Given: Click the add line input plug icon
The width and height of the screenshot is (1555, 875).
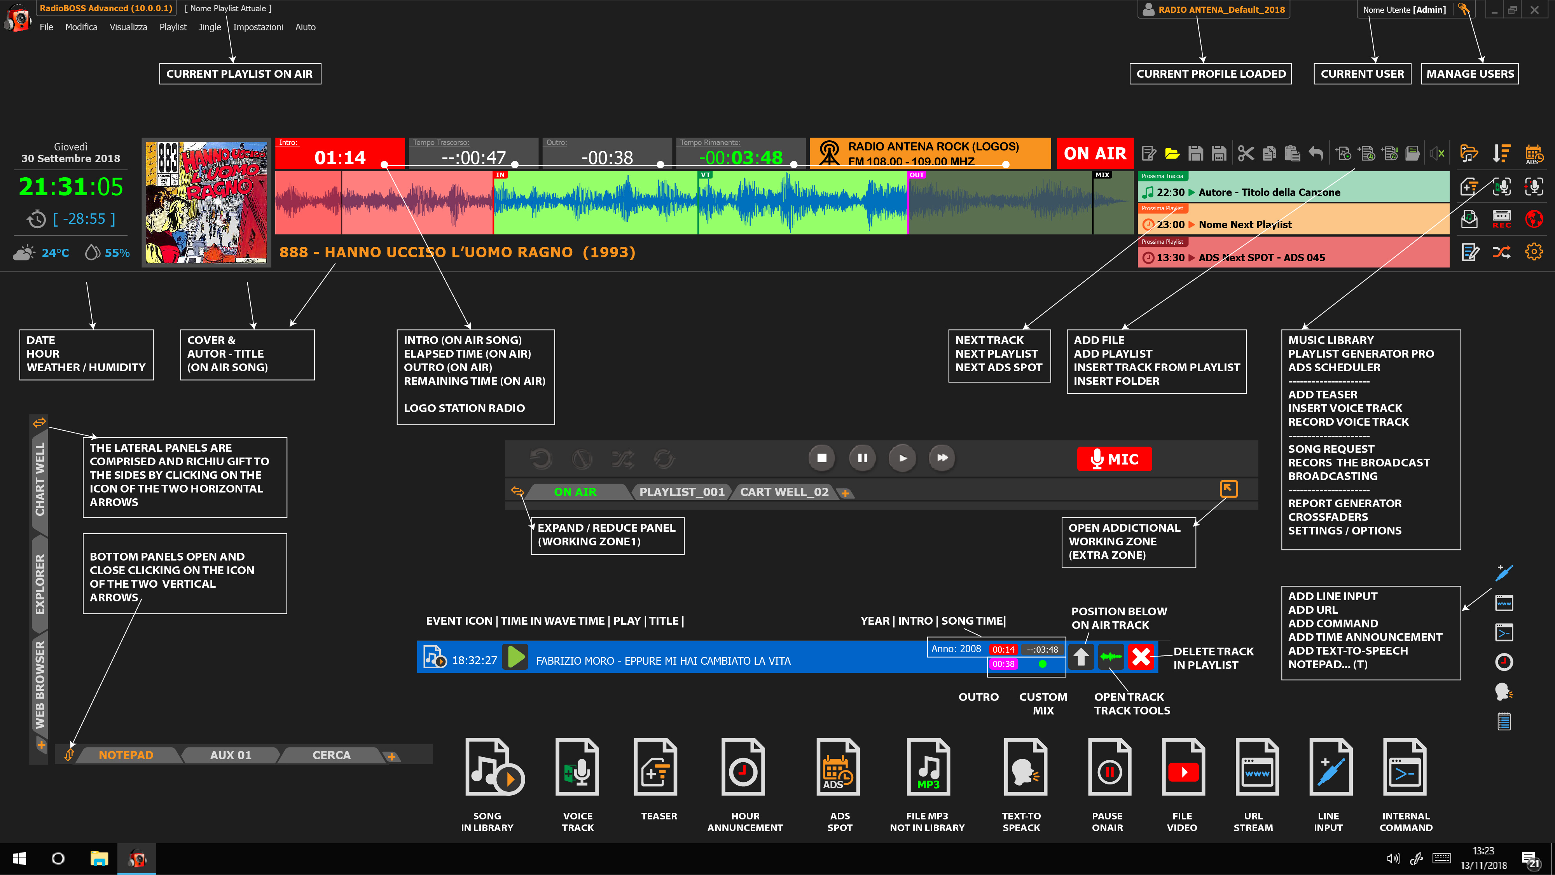Looking at the screenshot, I should click(x=1504, y=573).
